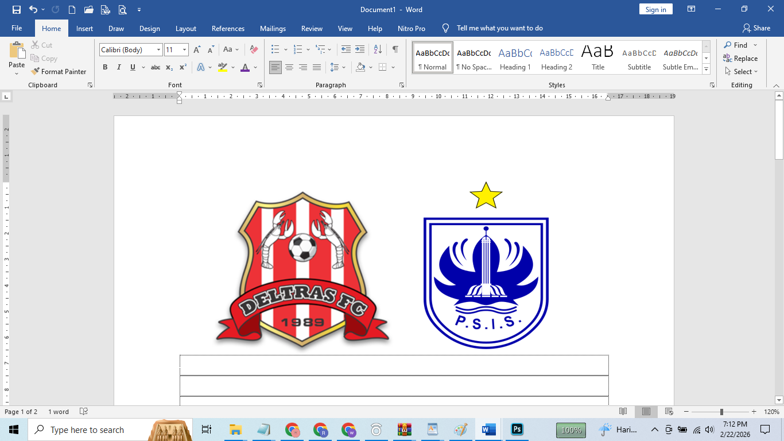The height and width of the screenshot is (441, 784).
Task: Click the Paste clipboard icon
Action: coord(17,50)
